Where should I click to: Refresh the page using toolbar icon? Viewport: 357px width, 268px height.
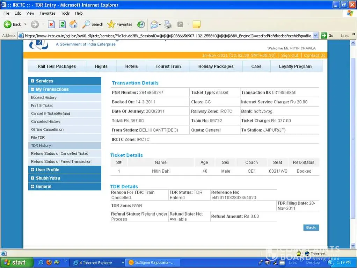pos(62,24)
